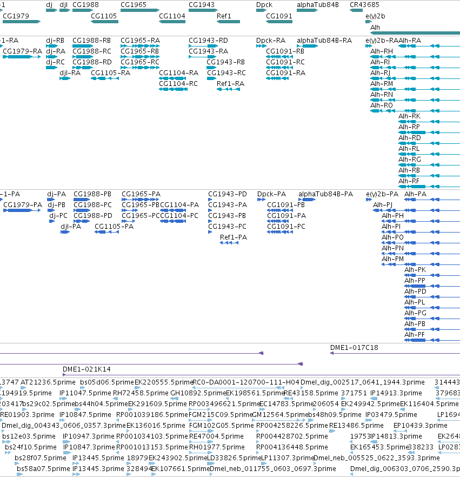
Task: Select protein CG1988-PB
Action: pos(82,200)
